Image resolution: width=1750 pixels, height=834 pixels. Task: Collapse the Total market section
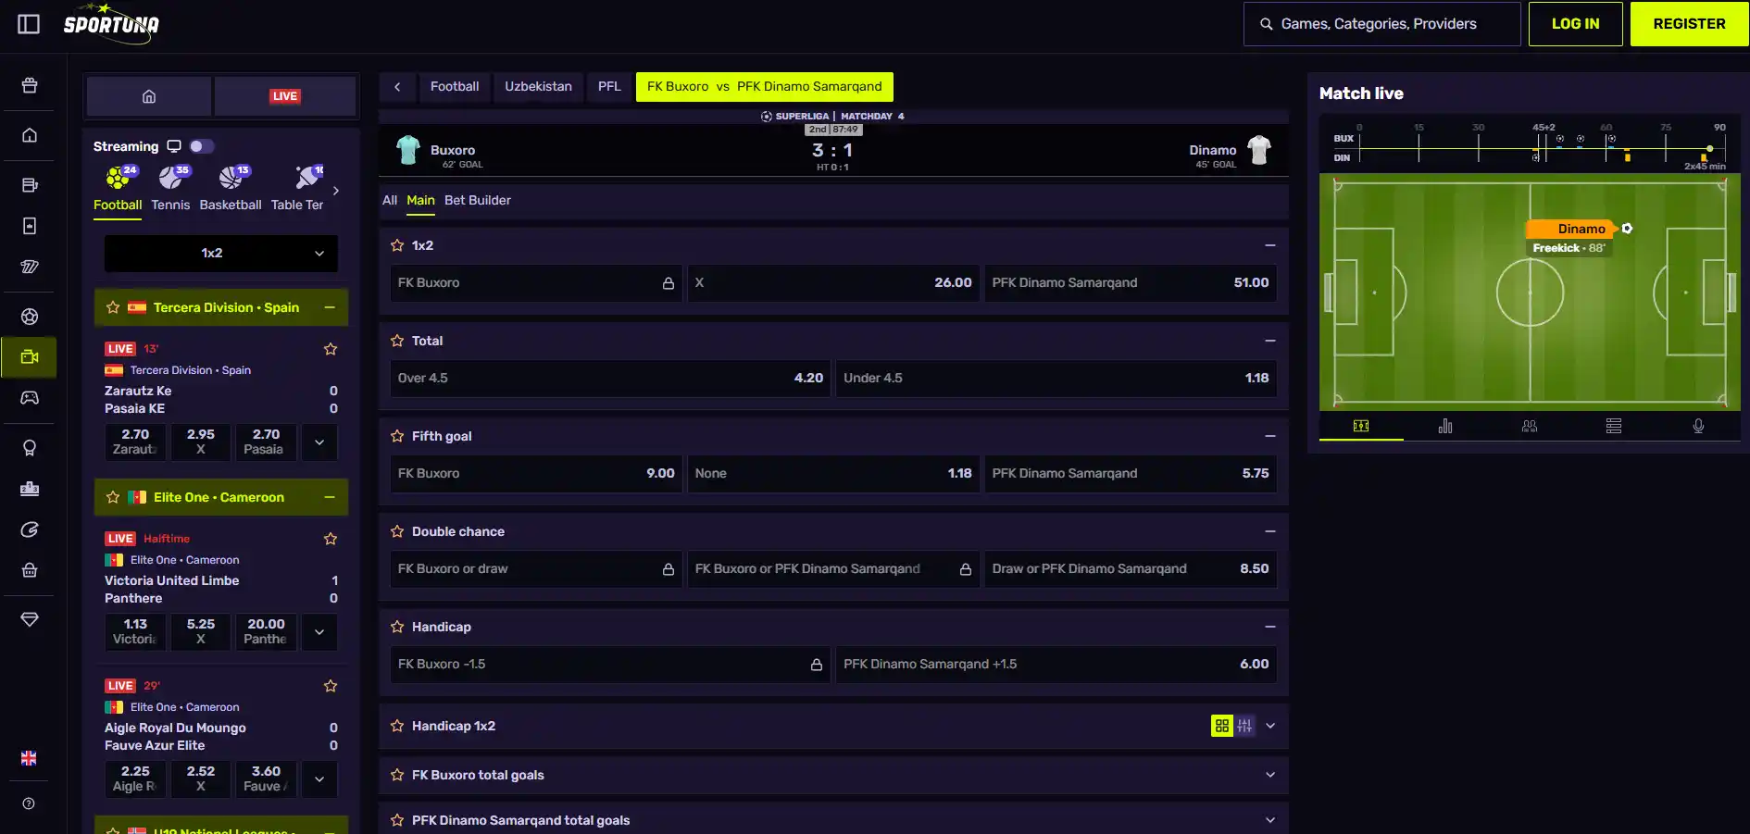(1270, 341)
